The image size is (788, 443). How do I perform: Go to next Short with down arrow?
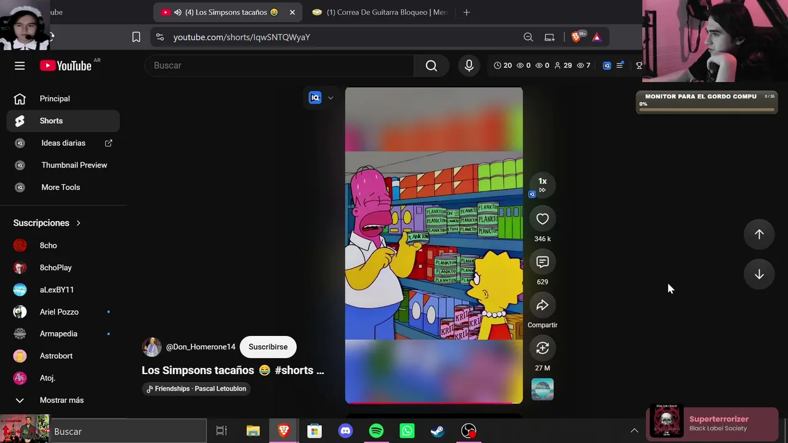pos(759,274)
